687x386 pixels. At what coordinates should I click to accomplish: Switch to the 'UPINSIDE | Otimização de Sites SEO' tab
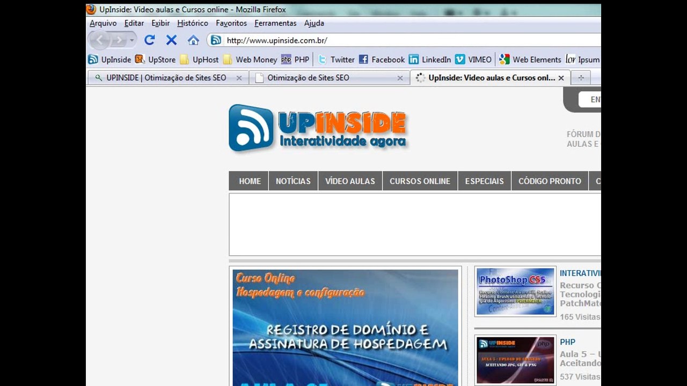(168, 78)
